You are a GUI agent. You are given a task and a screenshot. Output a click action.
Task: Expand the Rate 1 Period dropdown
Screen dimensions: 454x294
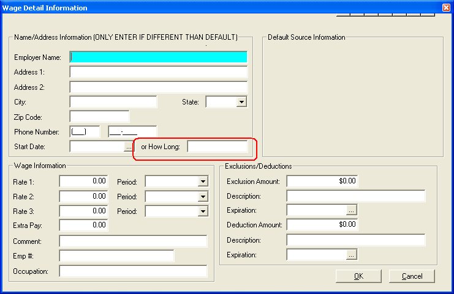[x=203, y=182]
